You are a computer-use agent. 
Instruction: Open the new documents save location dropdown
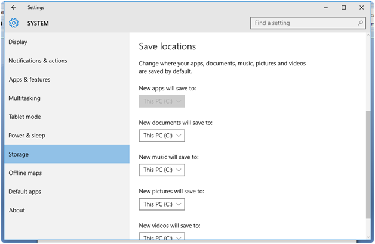[162, 136]
